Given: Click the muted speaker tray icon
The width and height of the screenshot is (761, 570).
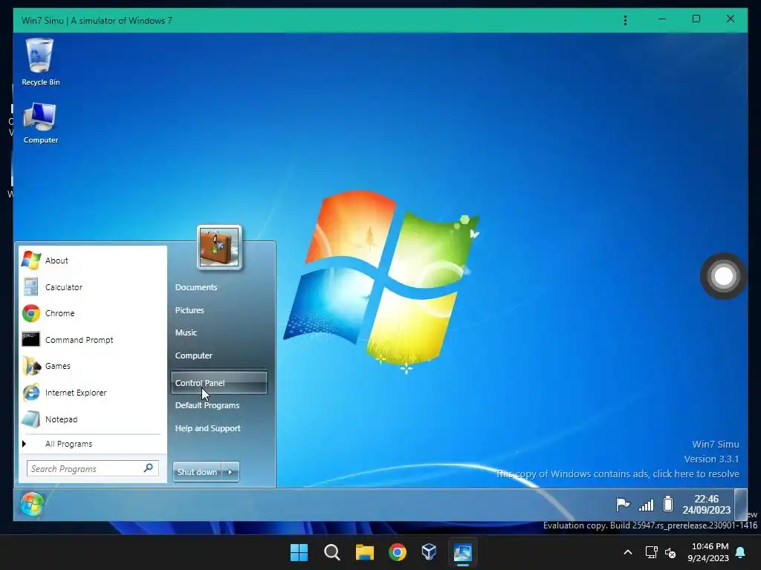Looking at the screenshot, I should point(671,552).
